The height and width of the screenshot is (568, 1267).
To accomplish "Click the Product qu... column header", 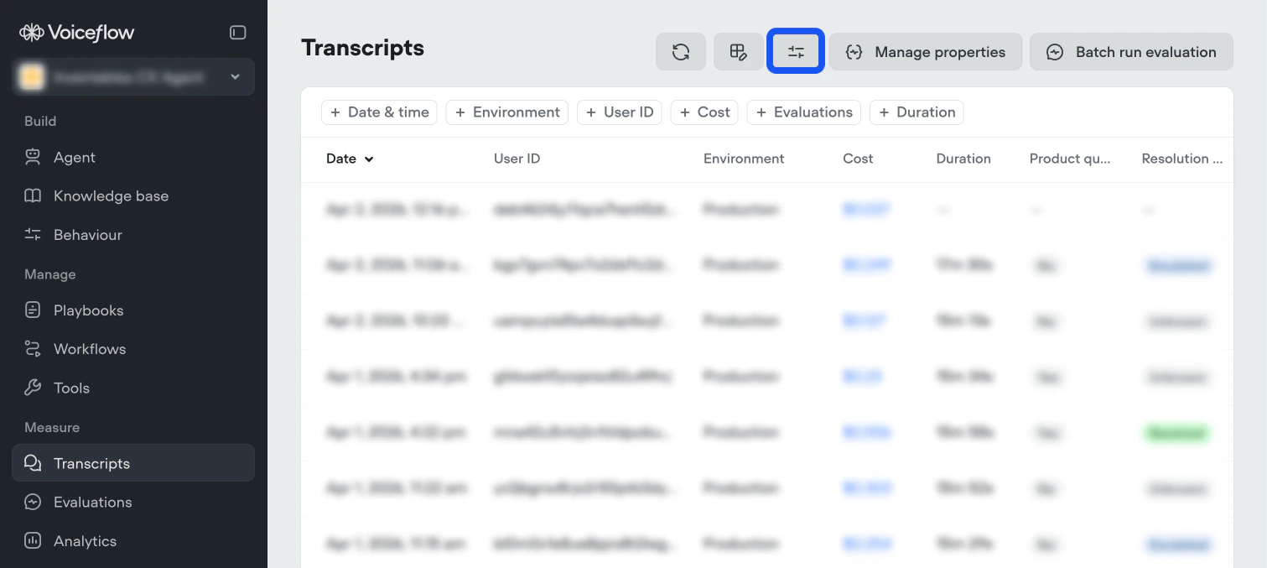I will (x=1070, y=159).
